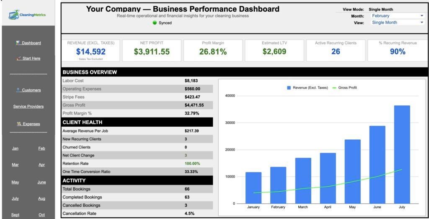Expand the View dropdown showing Single Month

pyautogui.click(x=397, y=23)
